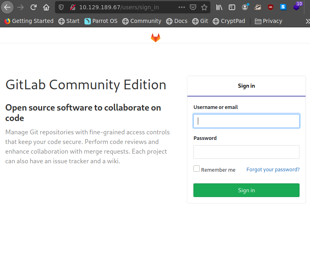
Task: Open the Parrot OS bookmark
Action: [101, 21]
